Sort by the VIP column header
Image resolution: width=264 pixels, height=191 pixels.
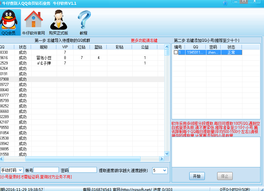[65, 47]
